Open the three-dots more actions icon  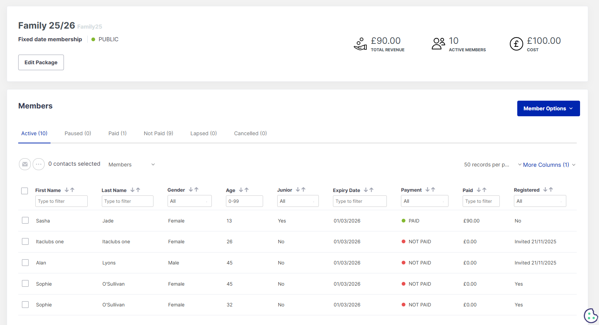[39, 164]
